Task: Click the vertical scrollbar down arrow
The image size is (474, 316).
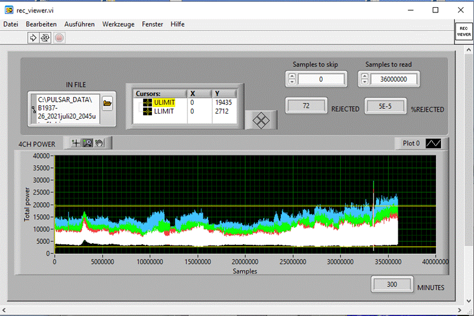Action: [x=469, y=301]
